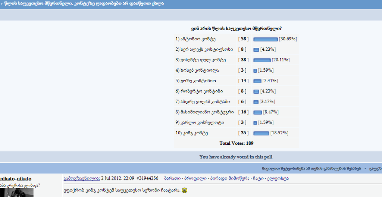Click the 3.17% result bar
Screen dimensions: 382x197
256,102
